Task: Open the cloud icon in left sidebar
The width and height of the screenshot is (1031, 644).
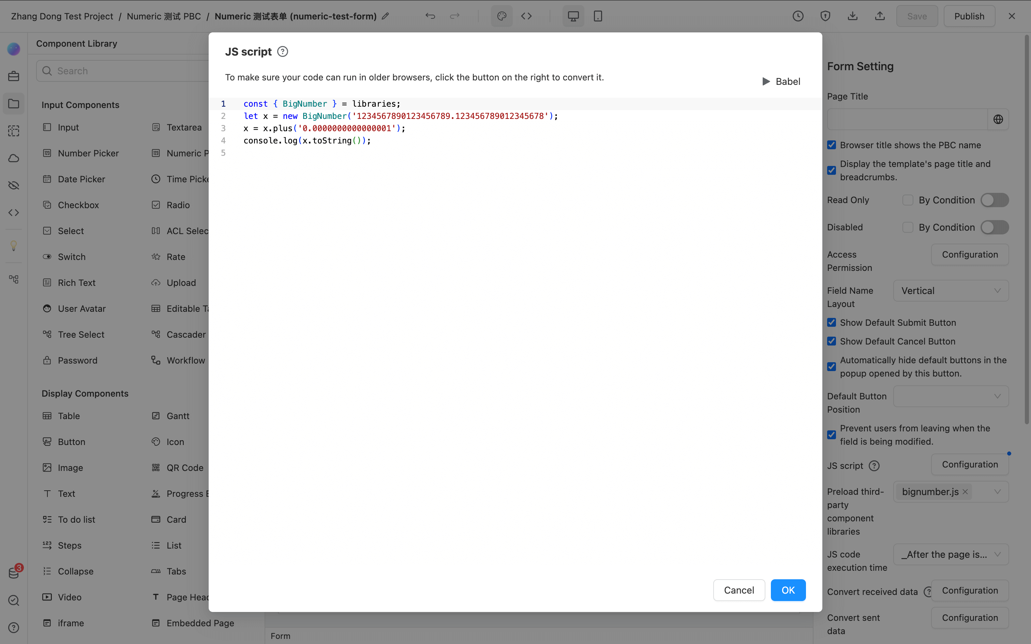Action: pyautogui.click(x=14, y=158)
